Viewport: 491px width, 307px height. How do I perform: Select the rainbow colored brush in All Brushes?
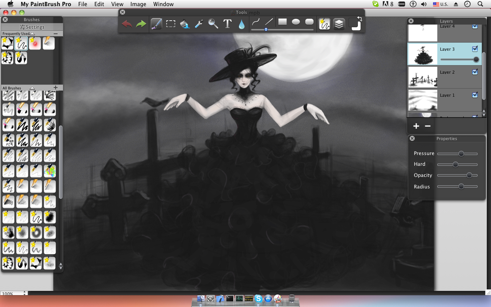coord(50,171)
